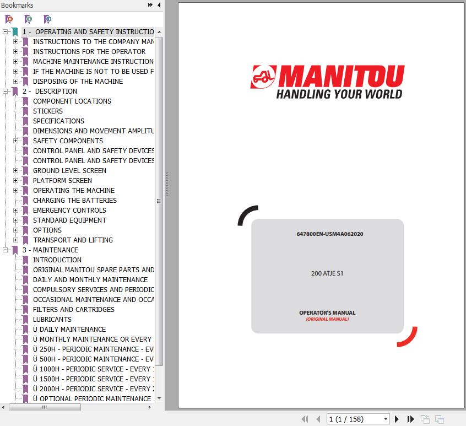Image resolution: width=466 pixels, height=426 pixels.
Task: Click the double-arrow expand panel icon
Action: tap(150, 5)
